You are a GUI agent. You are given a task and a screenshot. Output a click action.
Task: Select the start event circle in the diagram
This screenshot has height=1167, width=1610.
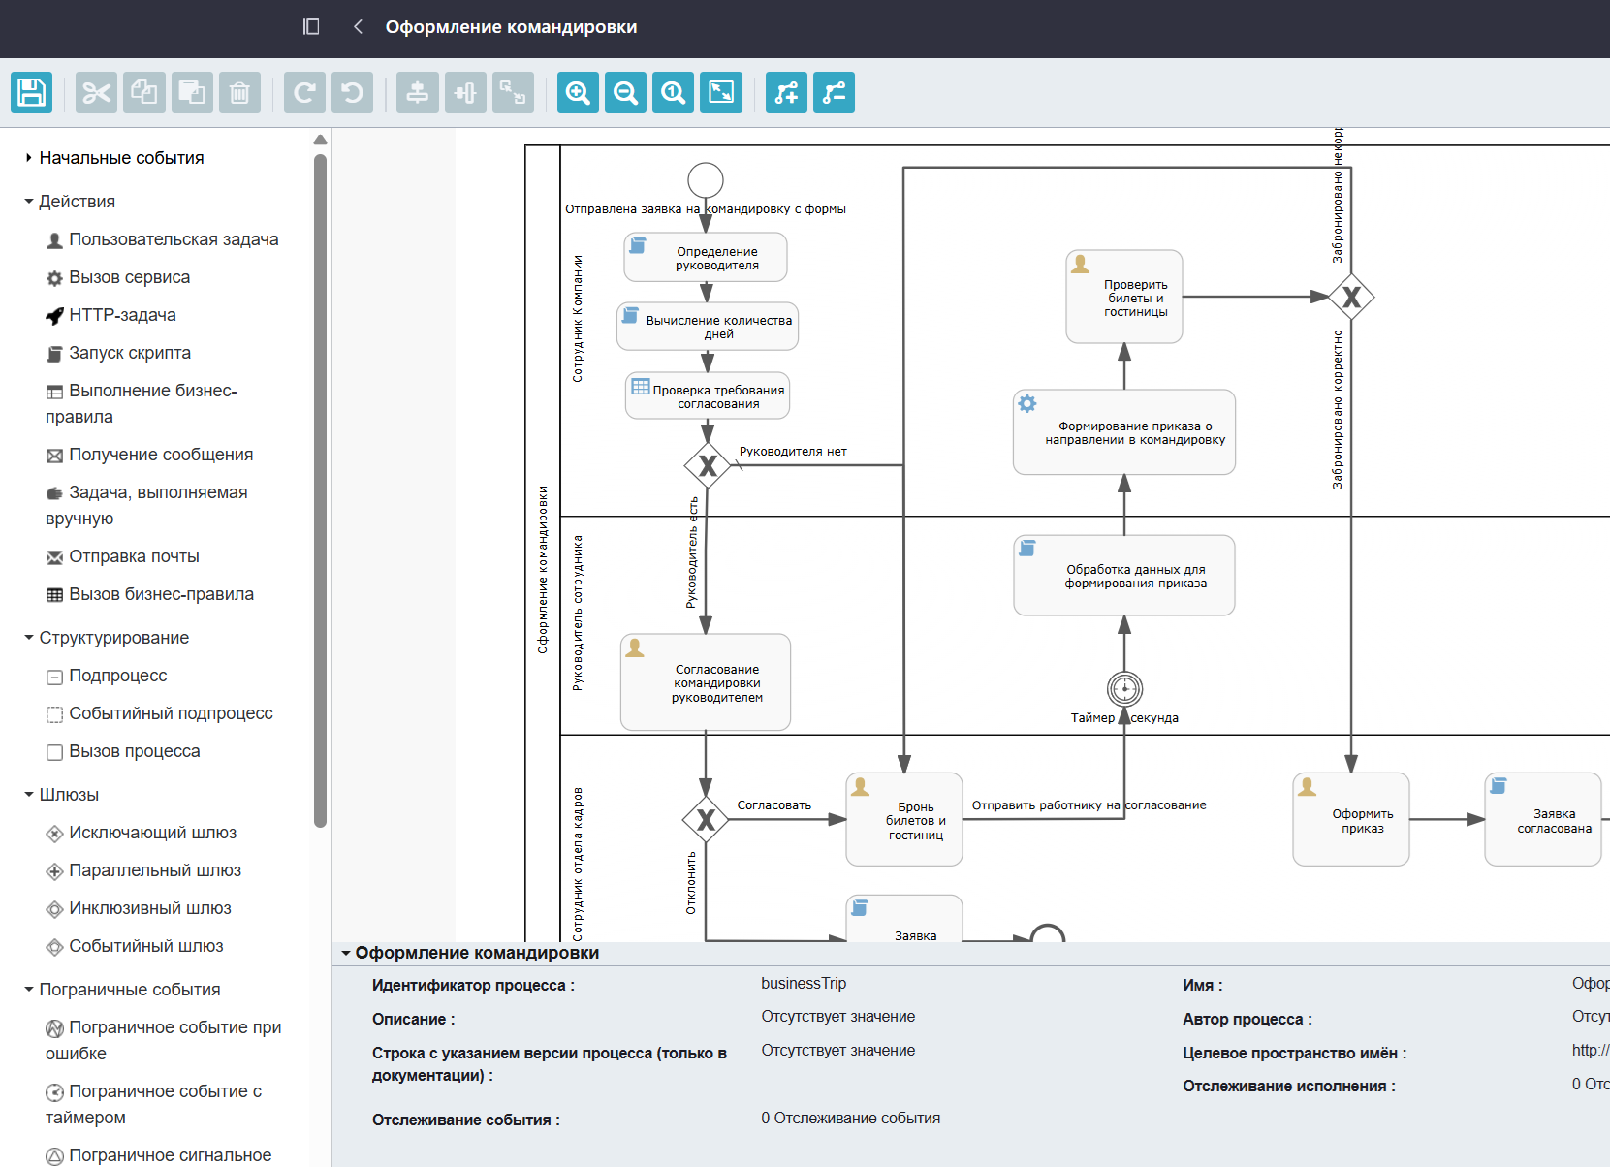coord(706,180)
